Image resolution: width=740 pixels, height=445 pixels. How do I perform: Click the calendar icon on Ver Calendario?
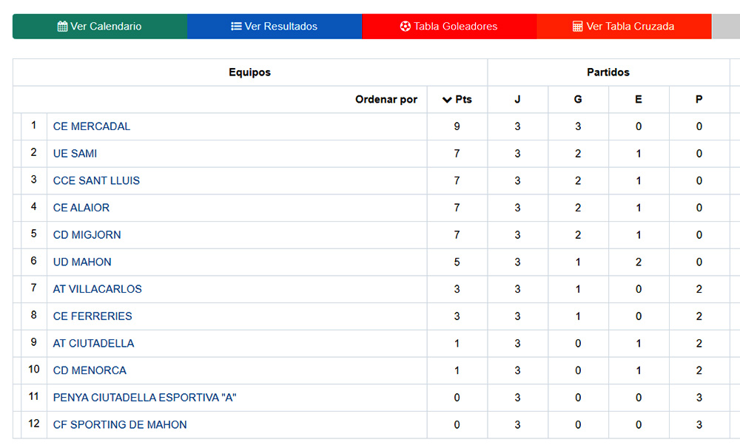tap(62, 26)
